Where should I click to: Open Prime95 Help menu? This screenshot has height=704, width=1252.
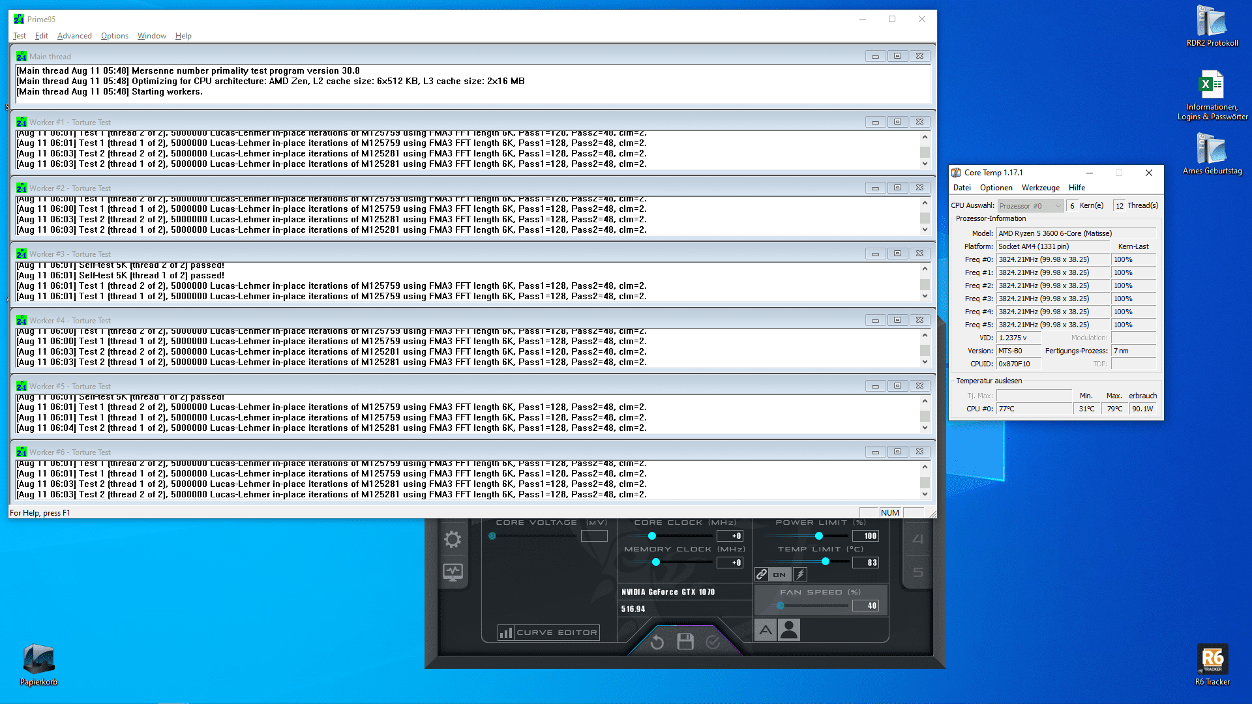[x=183, y=36]
